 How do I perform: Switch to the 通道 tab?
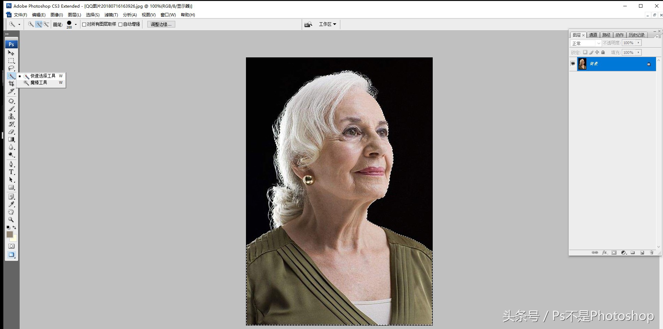593,35
